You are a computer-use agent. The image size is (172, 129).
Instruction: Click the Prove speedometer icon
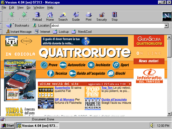click(x=44, y=65)
